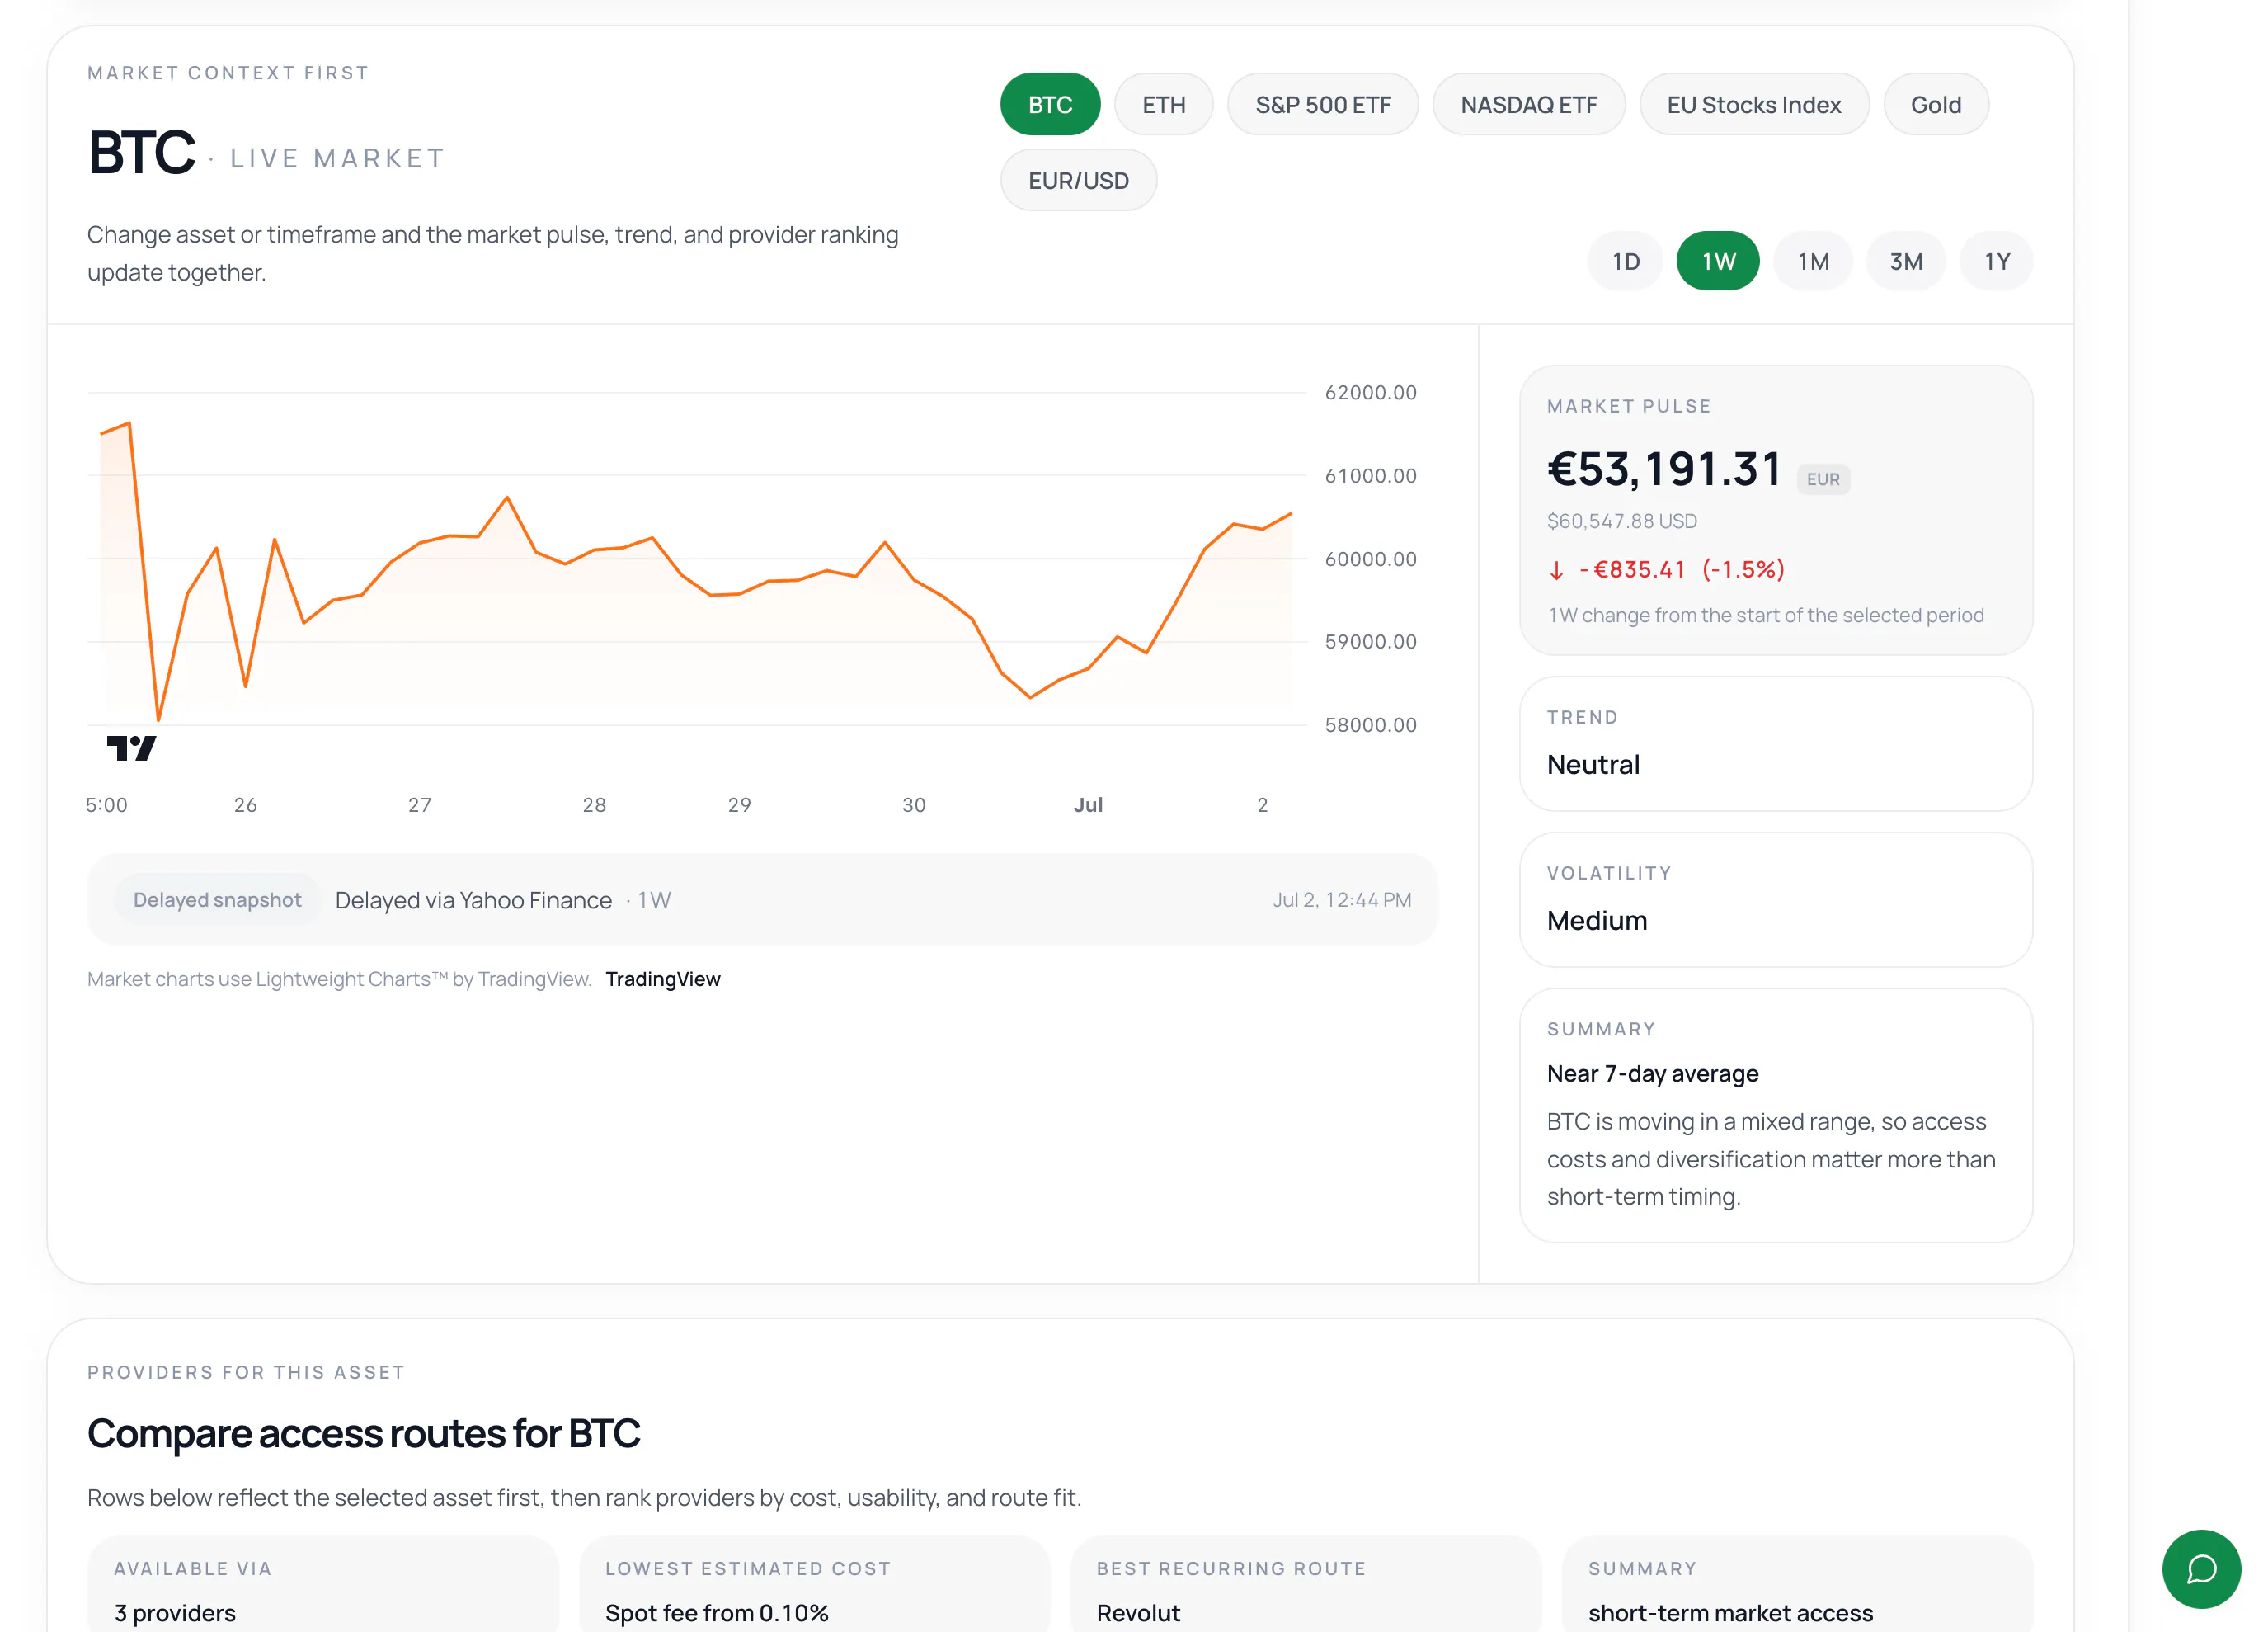Switch to NASDAQ ETF asset
Image resolution: width=2268 pixels, height=1632 pixels.
pyautogui.click(x=1529, y=104)
